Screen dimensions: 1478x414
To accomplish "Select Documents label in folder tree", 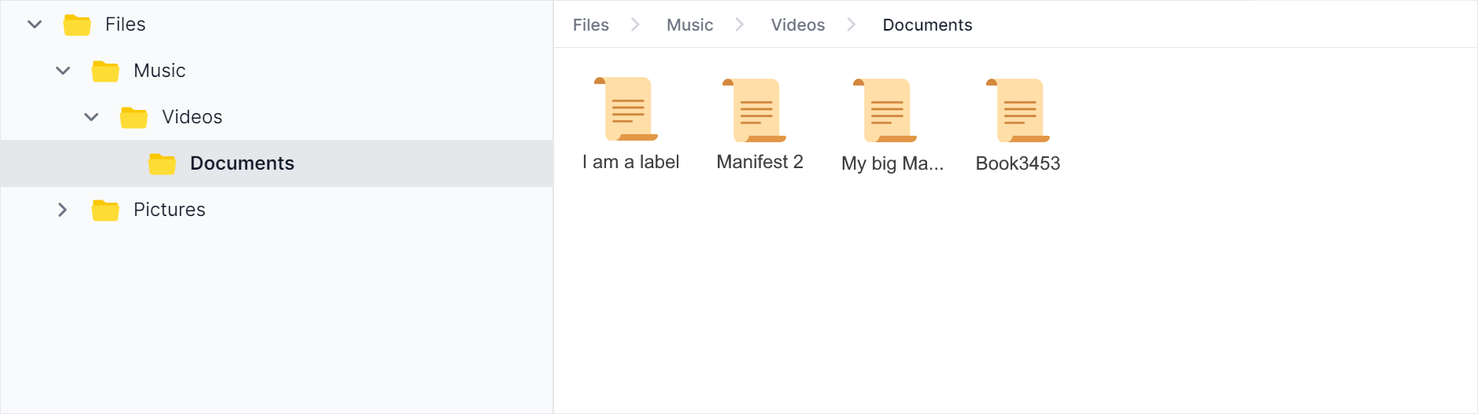I will coord(242,163).
